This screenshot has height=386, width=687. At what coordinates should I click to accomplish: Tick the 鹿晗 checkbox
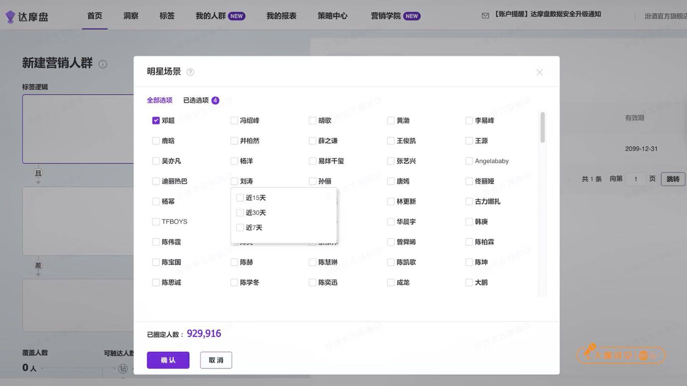pyautogui.click(x=156, y=141)
